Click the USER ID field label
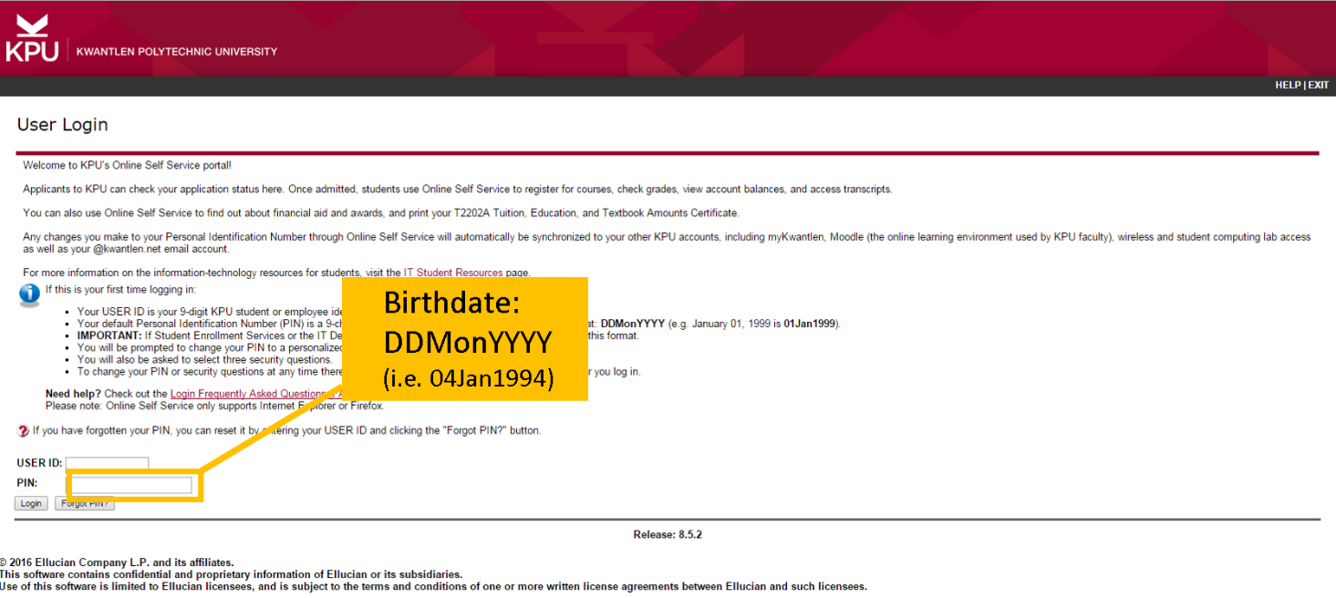This screenshot has height=598, width=1336. click(39, 464)
